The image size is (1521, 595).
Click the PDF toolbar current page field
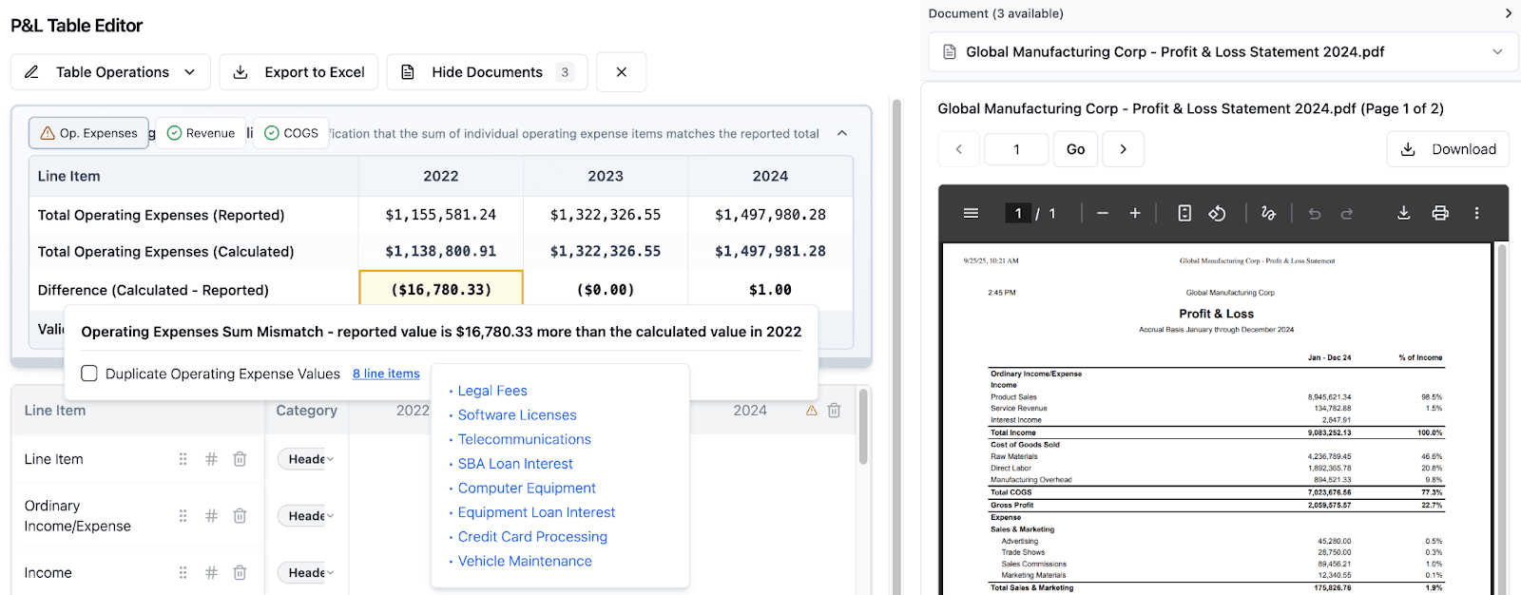tap(1018, 214)
